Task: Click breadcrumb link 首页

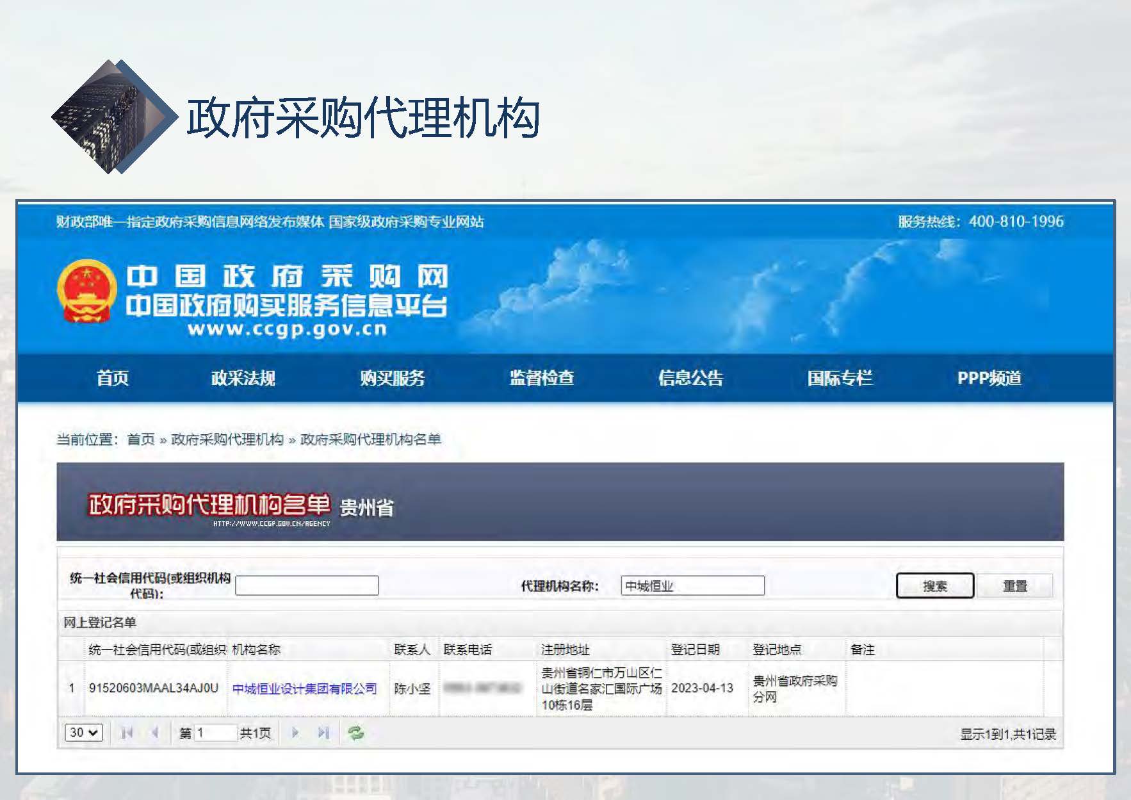Action: (x=141, y=439)
